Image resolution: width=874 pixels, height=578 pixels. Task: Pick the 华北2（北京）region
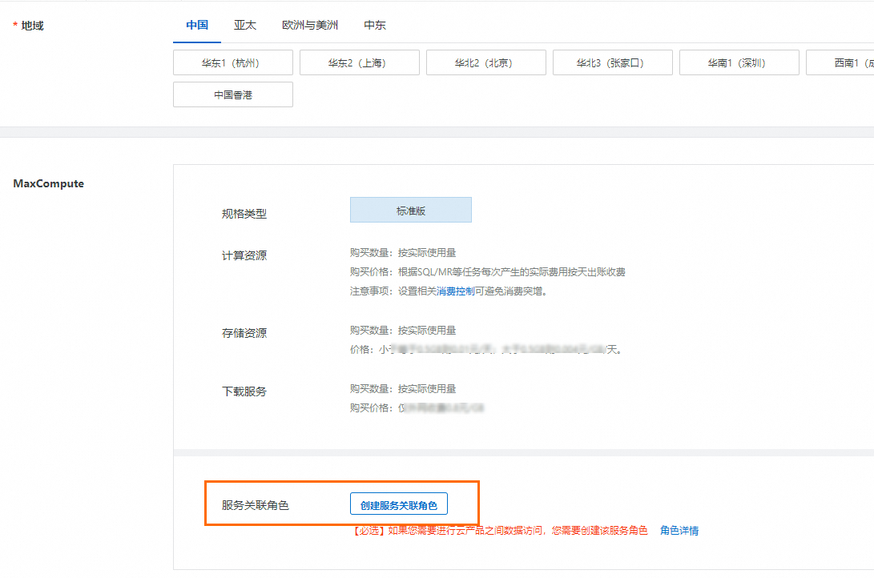[x=485, y=62]
